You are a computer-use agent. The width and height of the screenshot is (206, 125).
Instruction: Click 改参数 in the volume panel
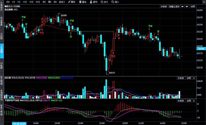[x=181, y=78]
